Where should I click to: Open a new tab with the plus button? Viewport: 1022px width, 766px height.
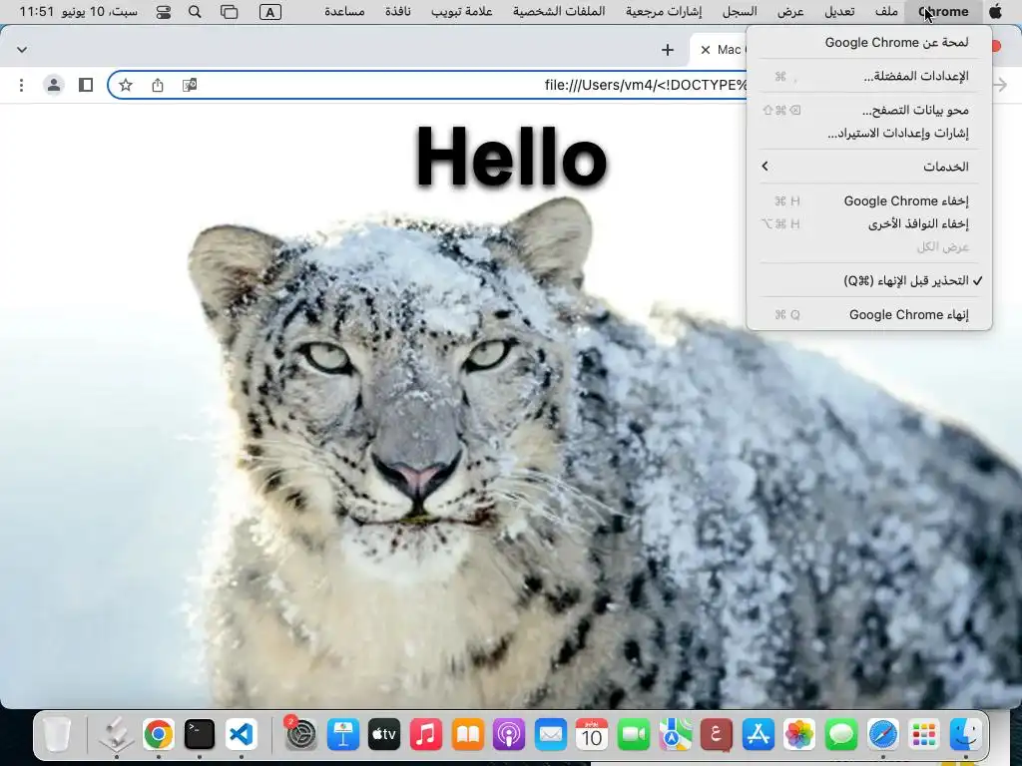coord(668,50)
